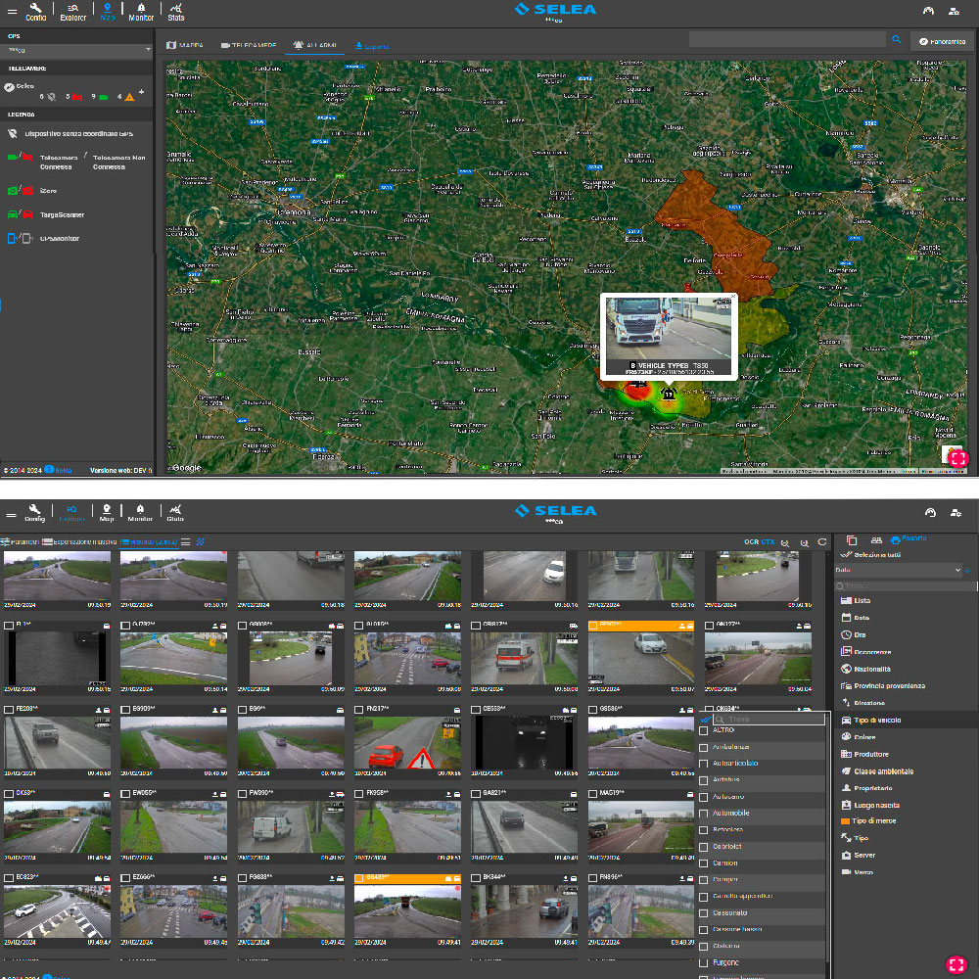Expand the Tipo di veicolo filter

(x=876, y=721)
